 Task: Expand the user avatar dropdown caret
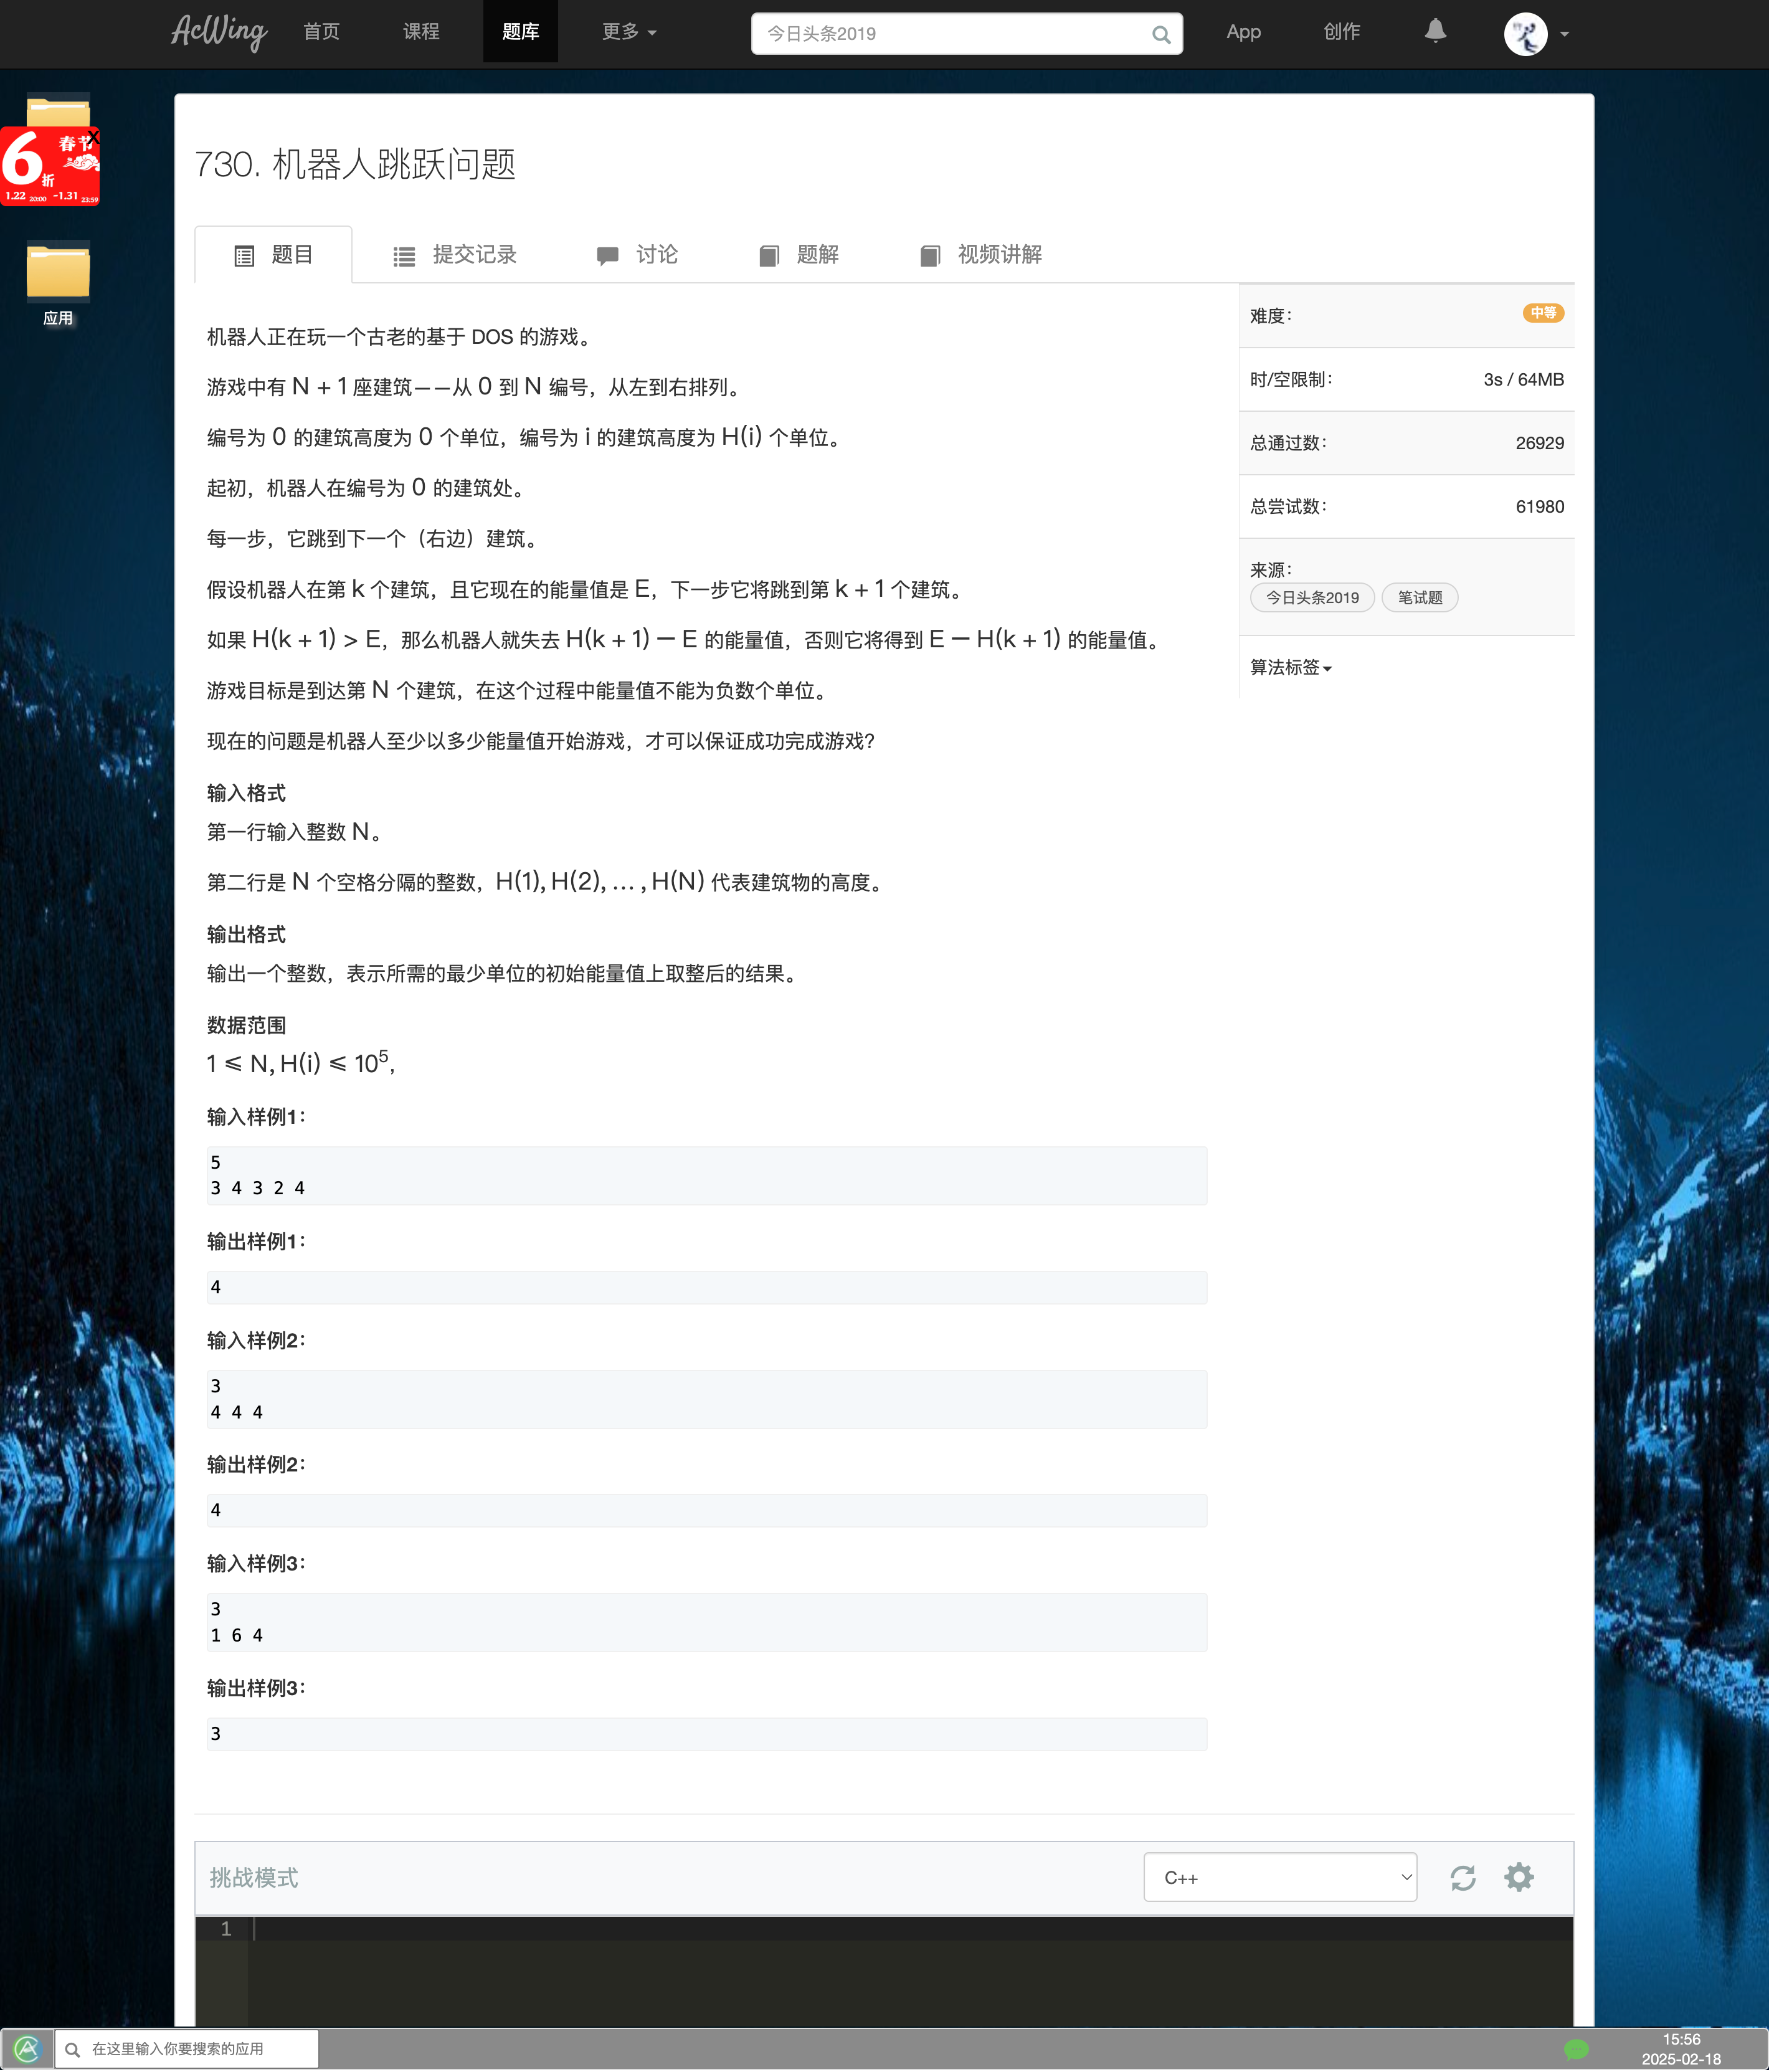point(1564,34)
